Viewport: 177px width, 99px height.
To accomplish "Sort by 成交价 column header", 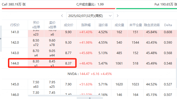I will point(68,25).
